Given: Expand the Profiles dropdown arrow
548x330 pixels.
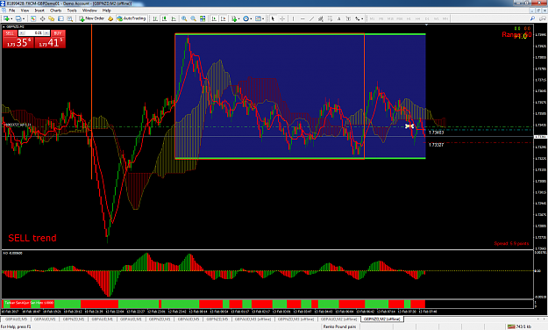Looking at the screenshot, I should tap(24, 19).
